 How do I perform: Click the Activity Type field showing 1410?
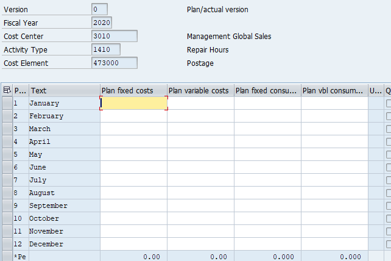[106, 49]
